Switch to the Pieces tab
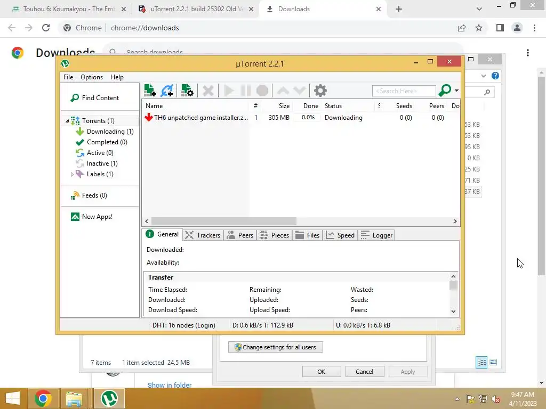The height and width of the screenshot is (409, 546). (275, 235)
